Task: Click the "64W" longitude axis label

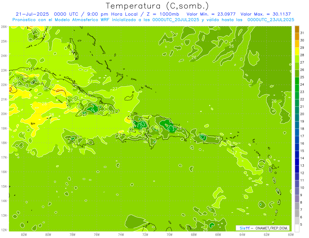Action: coord(242,234)
